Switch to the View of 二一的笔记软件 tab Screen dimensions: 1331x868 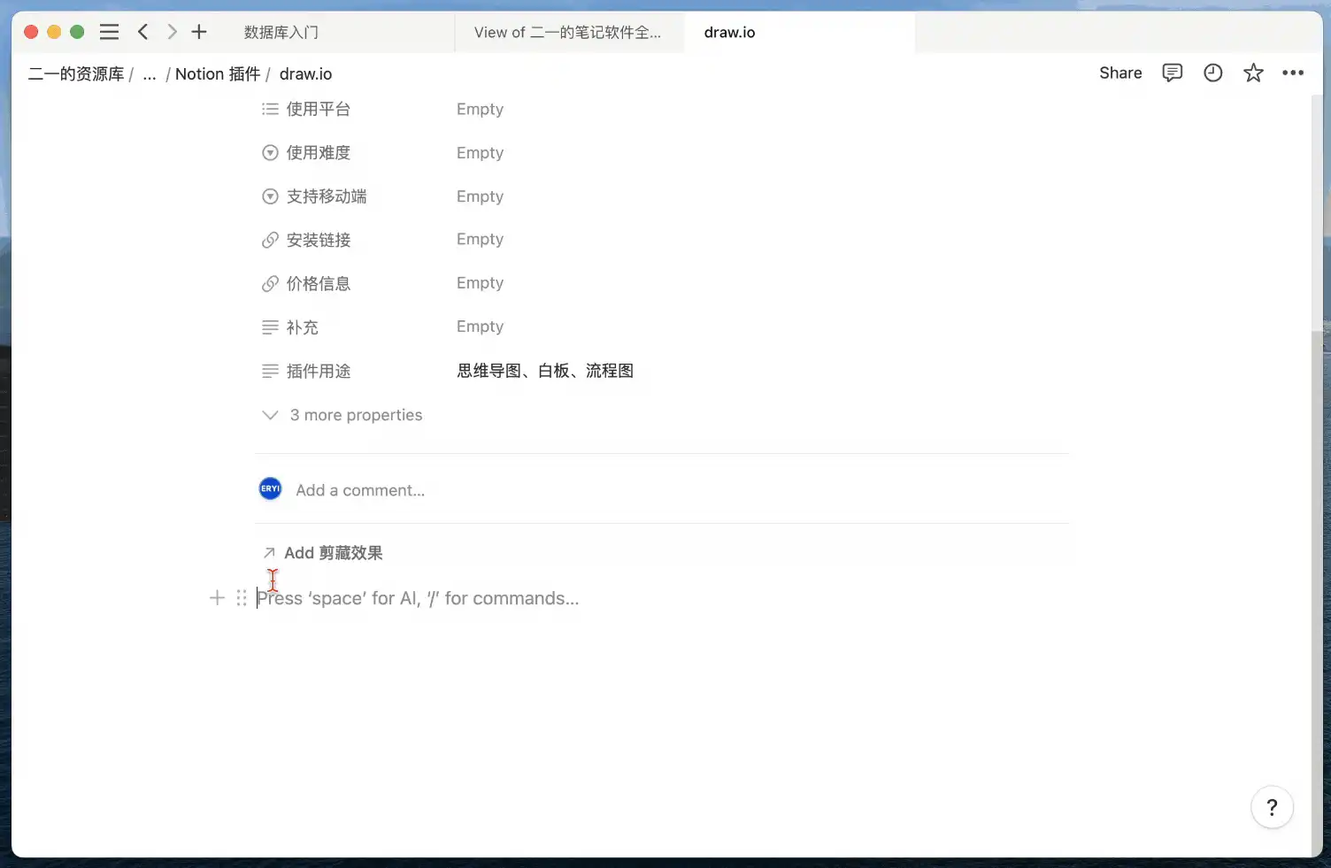tap(567, 32)
